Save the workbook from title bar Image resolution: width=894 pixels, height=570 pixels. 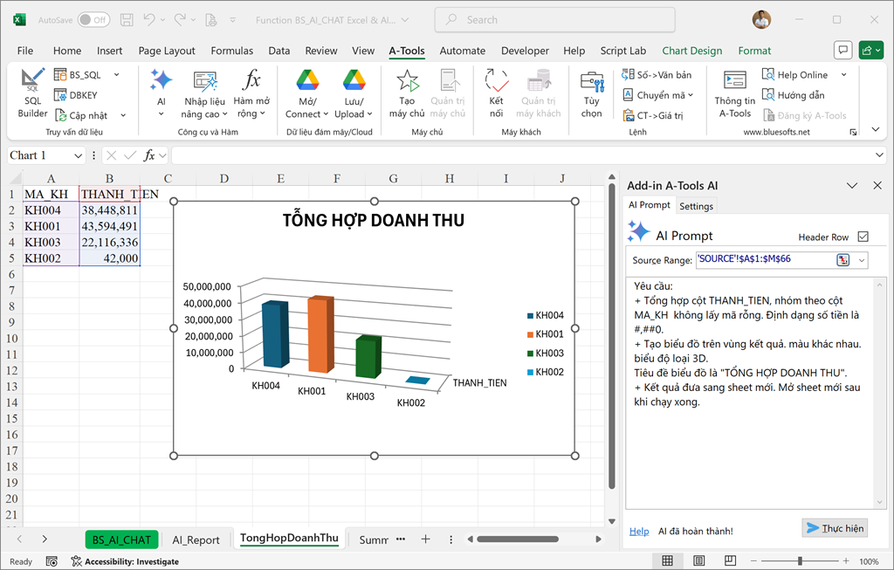[x=127, y=20]
